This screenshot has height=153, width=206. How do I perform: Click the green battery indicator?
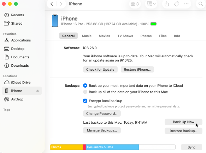(x=154, y=24)
